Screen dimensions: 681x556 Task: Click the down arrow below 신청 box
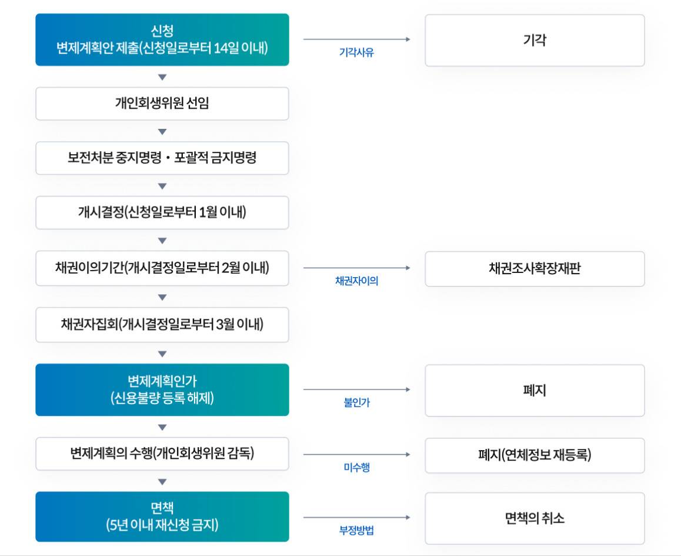tap(162, 77)
